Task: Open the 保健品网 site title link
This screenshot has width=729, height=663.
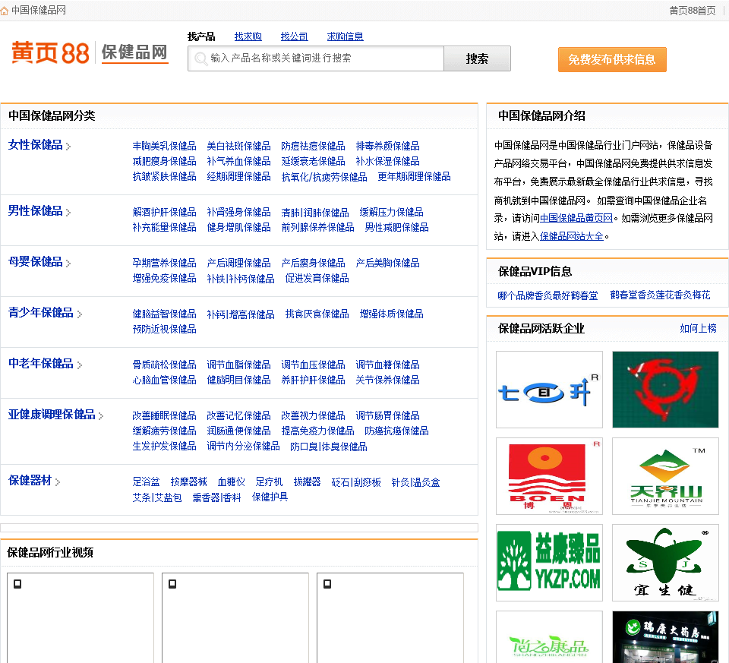Action: point(135,52)
